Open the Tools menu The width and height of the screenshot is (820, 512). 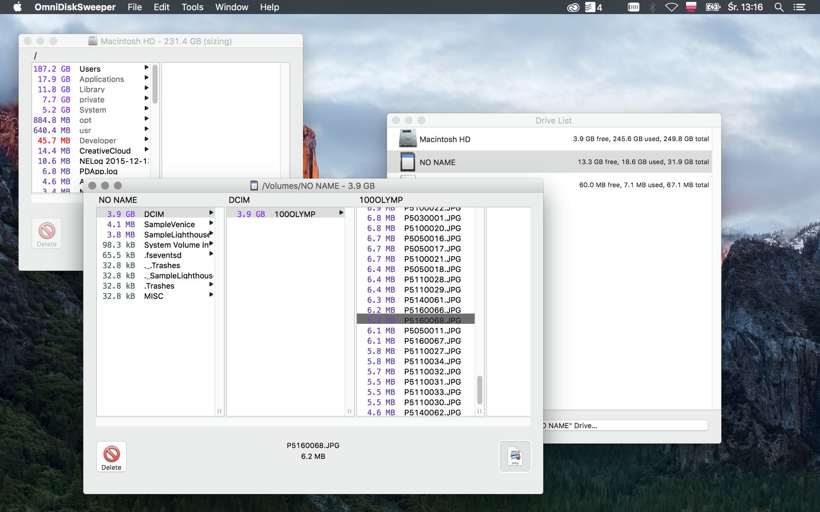(193, 7)
